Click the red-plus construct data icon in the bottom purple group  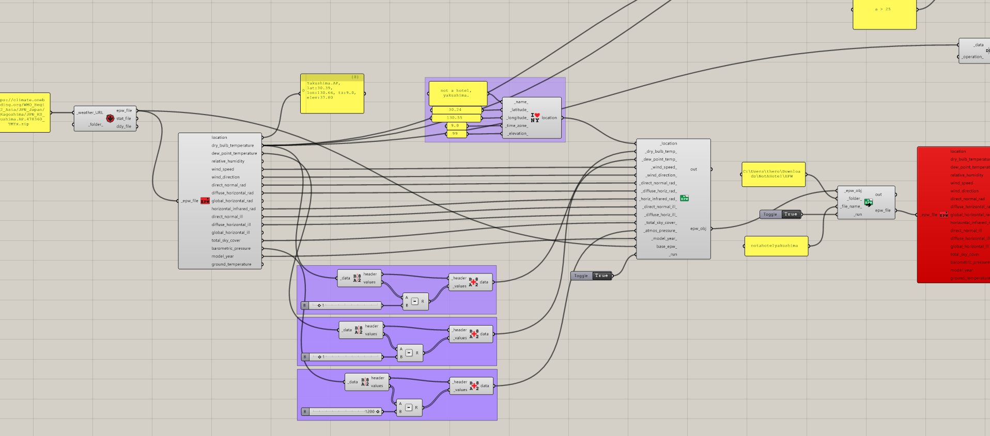474,386
